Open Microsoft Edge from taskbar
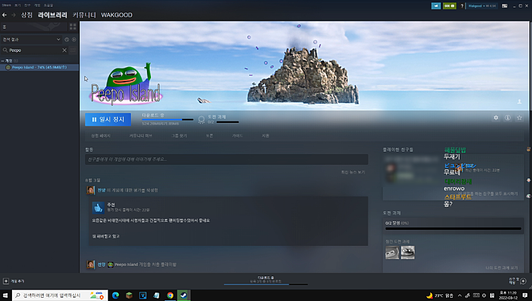 [x=115, y=295]
